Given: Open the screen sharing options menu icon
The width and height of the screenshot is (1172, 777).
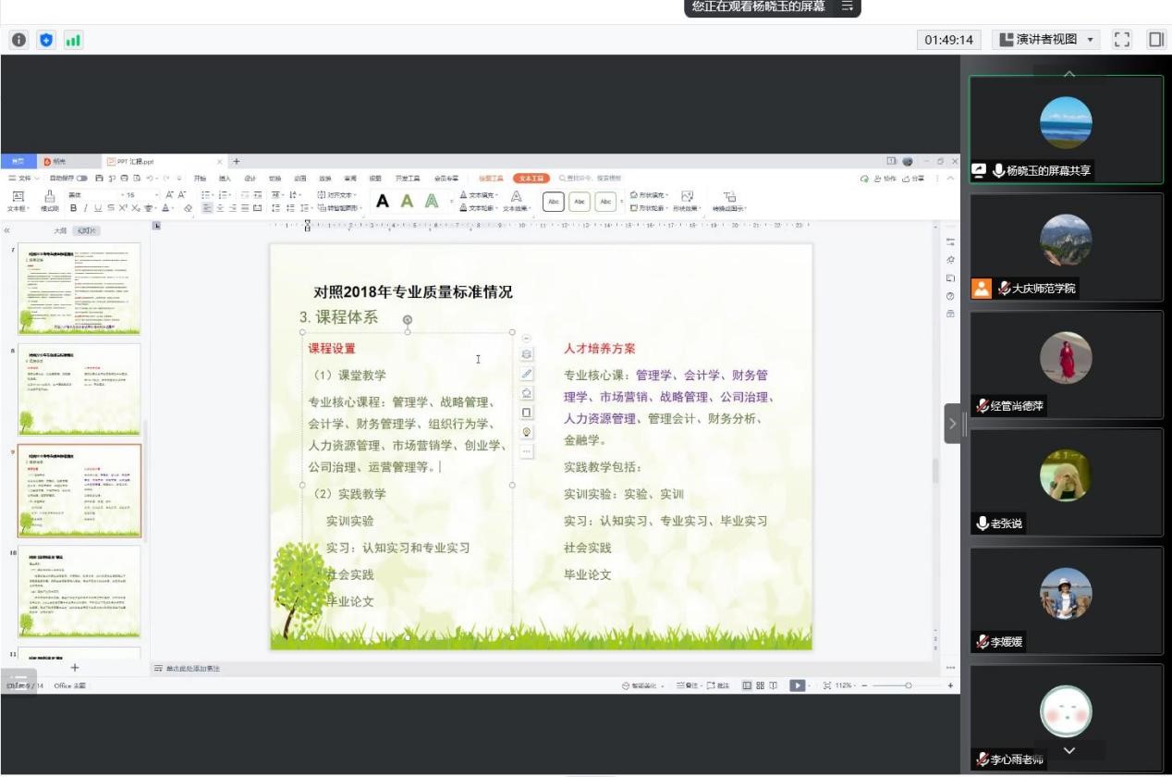Looking at the screenshot, I should pos(846,6).
